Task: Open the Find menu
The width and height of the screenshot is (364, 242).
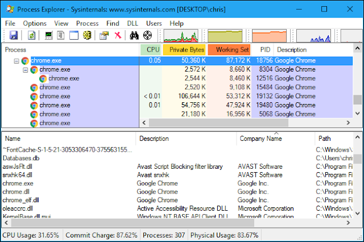Action: pos(113,23)
